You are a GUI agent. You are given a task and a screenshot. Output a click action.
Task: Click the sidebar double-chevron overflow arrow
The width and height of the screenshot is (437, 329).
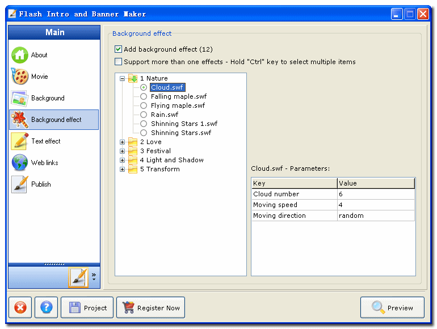(x=94, y=276)
